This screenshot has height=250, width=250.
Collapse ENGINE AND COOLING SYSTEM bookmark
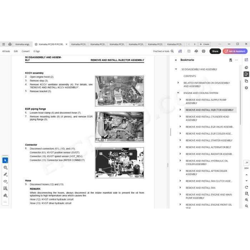click(178, 92)
